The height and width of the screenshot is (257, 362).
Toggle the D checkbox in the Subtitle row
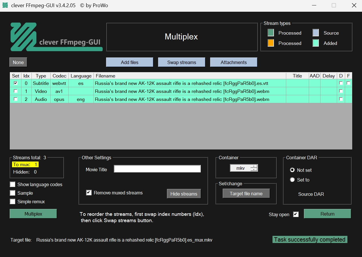341,83
